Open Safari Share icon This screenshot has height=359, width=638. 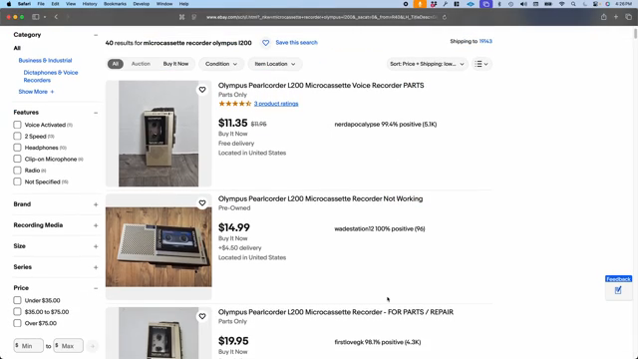(604, 17)
